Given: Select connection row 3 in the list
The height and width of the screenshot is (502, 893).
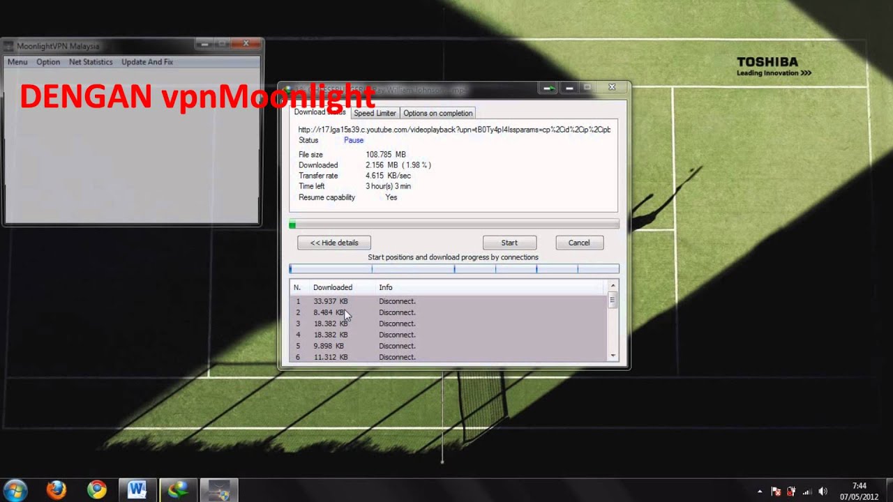Looking at the screenshot, I should point(449,324).
